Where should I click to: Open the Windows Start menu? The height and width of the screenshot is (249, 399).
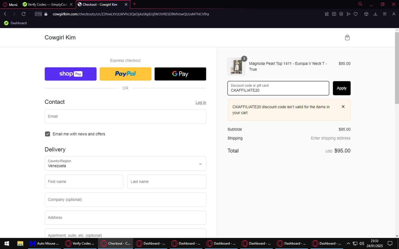(7, 243)
